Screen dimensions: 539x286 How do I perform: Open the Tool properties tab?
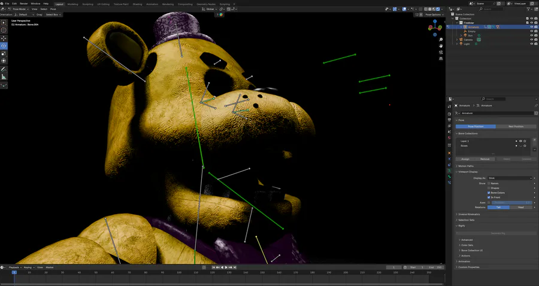449,107
